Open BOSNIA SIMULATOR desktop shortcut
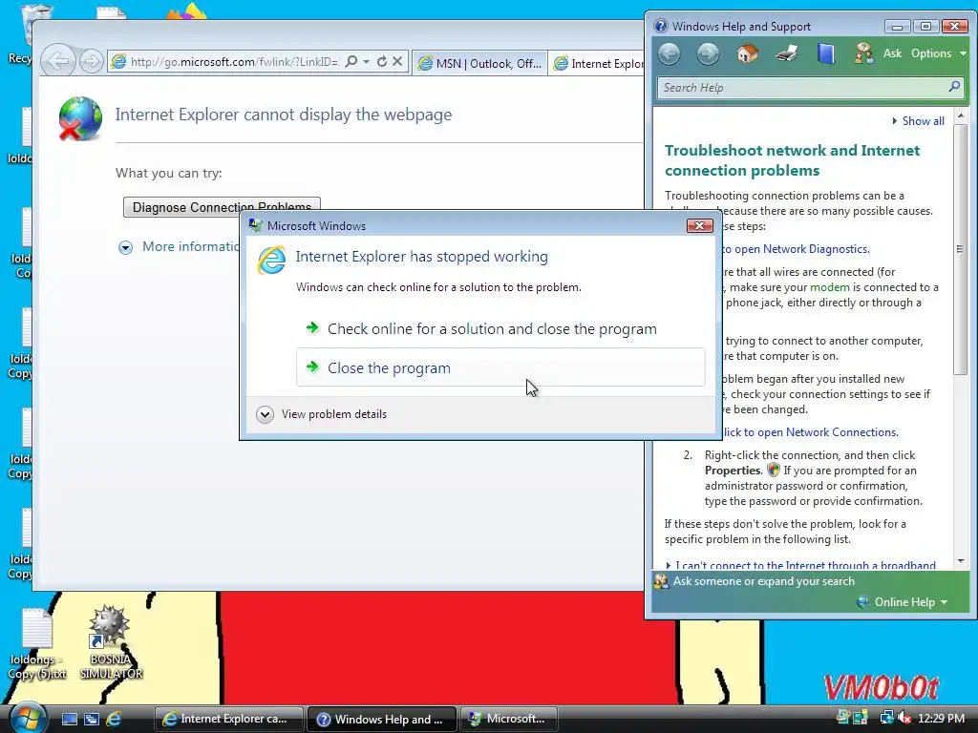 pyautogui.click(x=111, y=642)
